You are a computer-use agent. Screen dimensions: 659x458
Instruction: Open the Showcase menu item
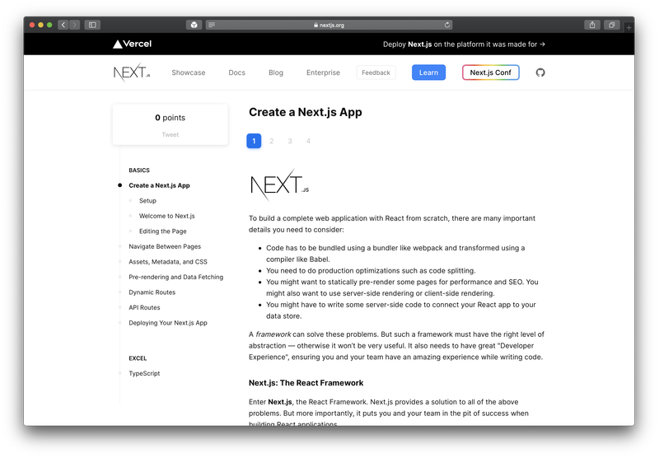pos(189,72)
